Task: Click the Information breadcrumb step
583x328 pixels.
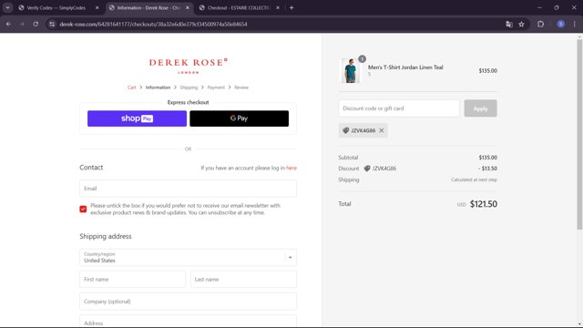Action: 158,87
